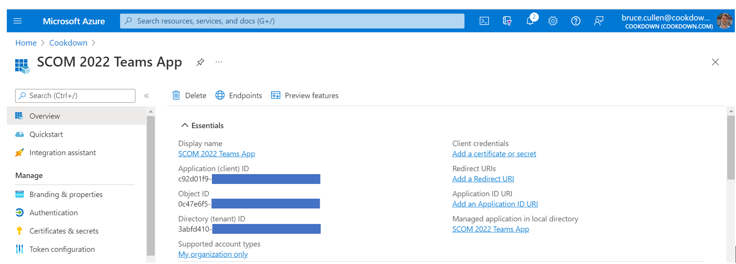The height and width of the screenshot is (264, 736).
Task: Open the help question mark icon
Action: coord(576,21)
